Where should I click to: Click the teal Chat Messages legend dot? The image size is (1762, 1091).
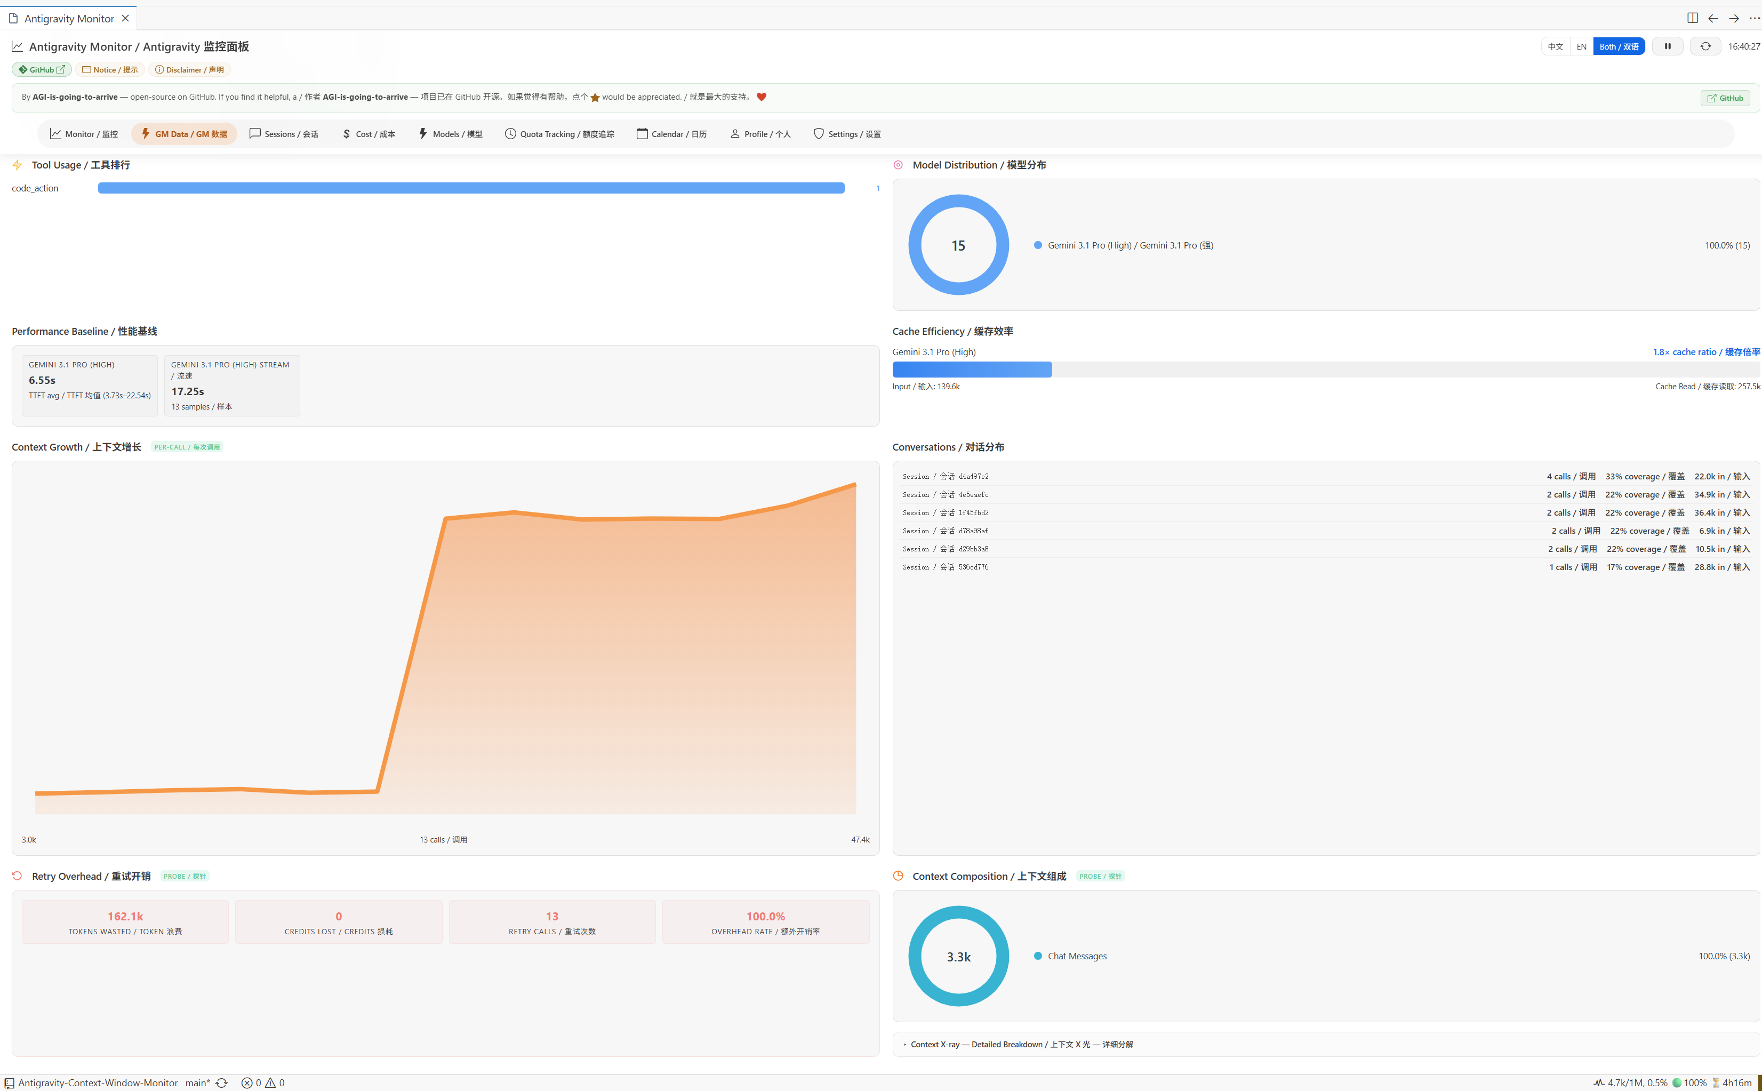click(1038, 956)
